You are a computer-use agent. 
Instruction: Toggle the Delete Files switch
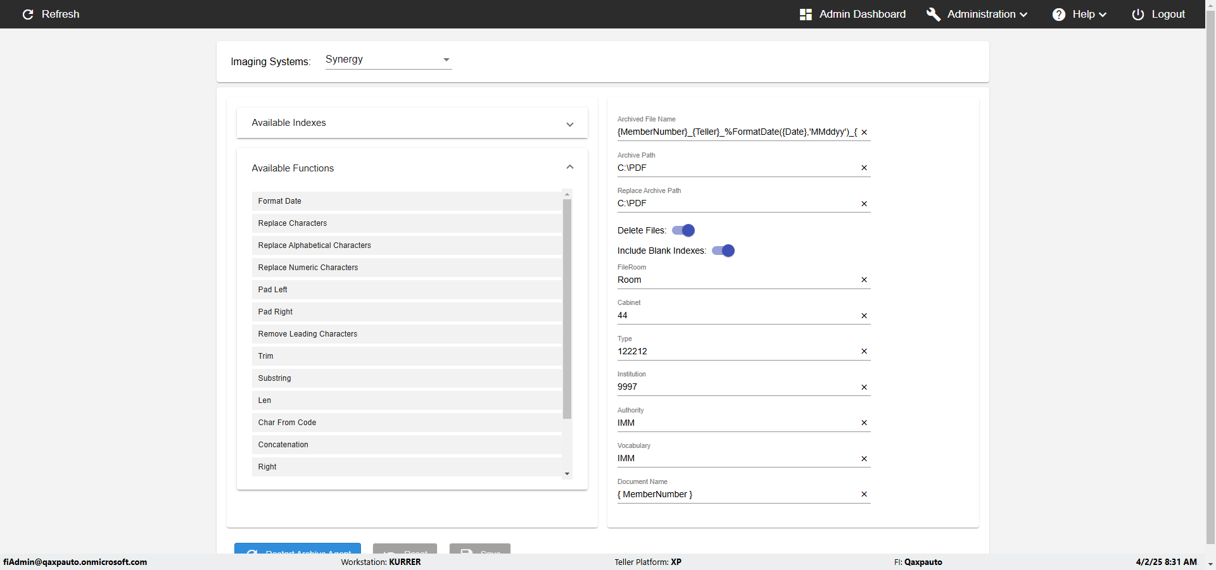(x=683, y=230)
